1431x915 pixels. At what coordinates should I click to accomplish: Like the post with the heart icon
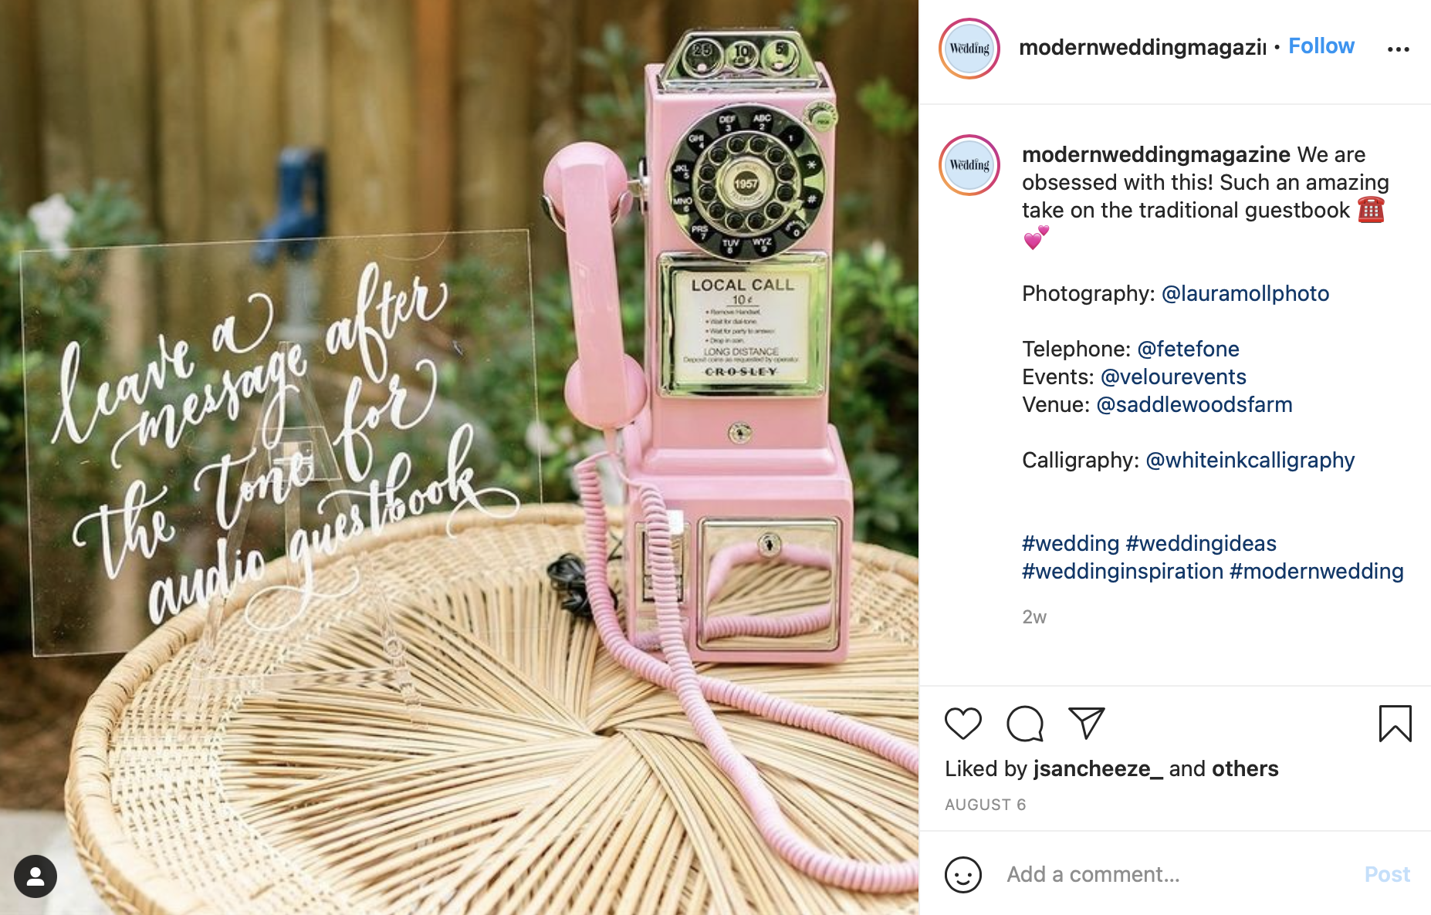click(x=962, y=724)
